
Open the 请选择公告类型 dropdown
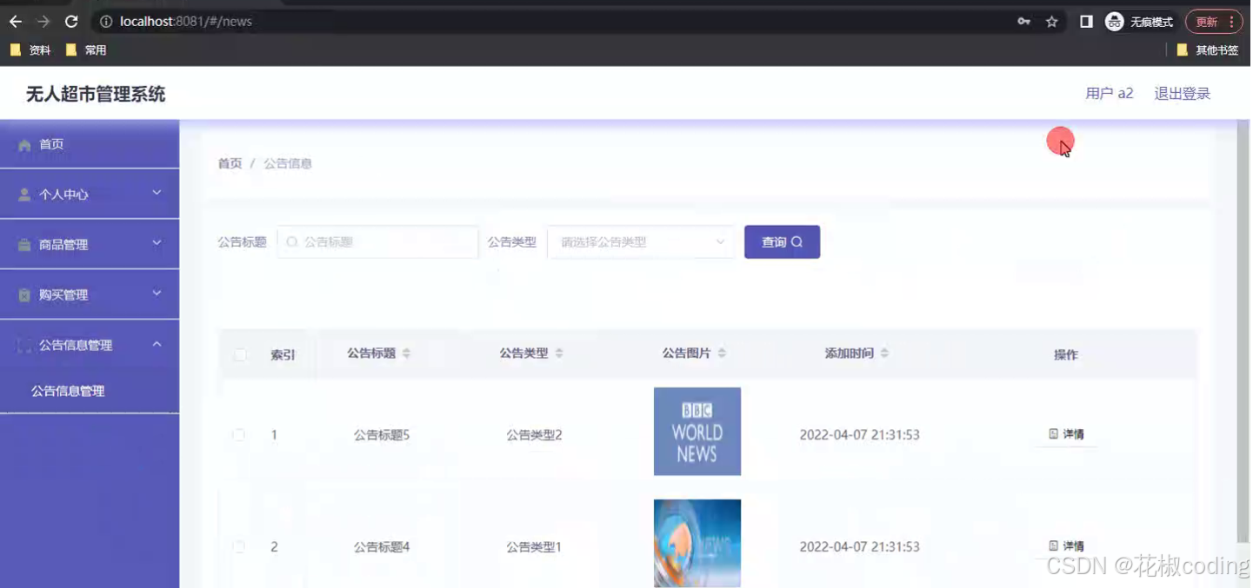pos(640,241)
